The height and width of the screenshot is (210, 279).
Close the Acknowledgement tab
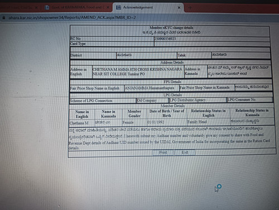(x=179, y=8)
